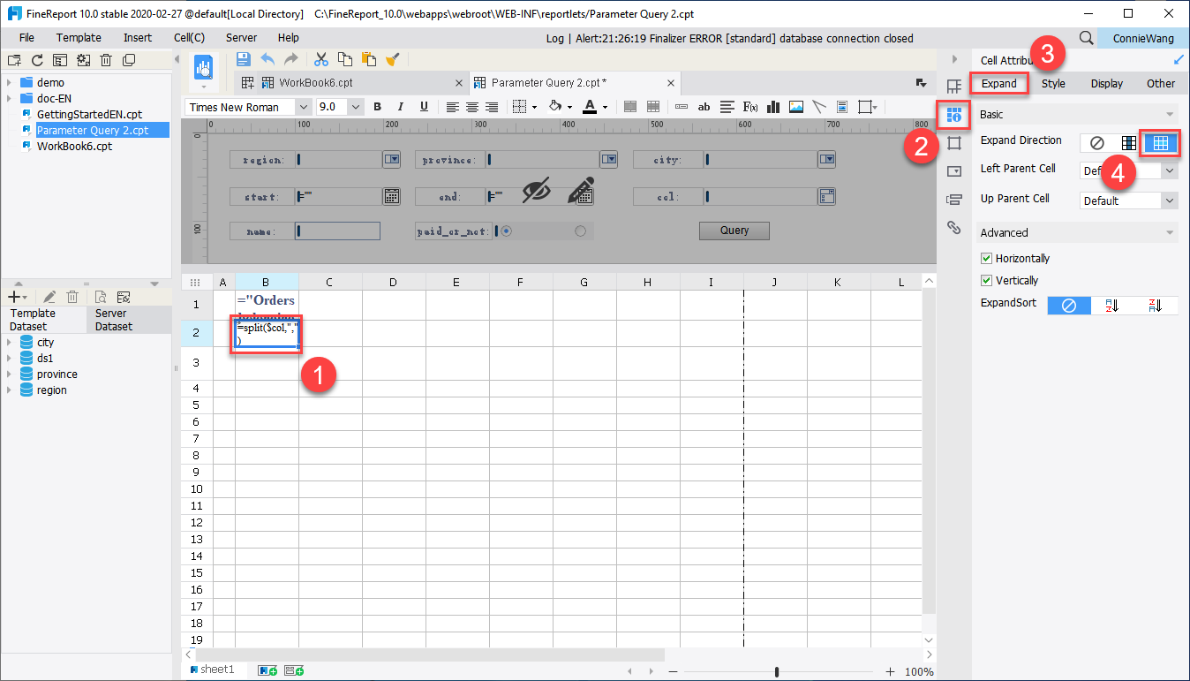Enable the Horizontally checkbox

(x=986, y=257)
